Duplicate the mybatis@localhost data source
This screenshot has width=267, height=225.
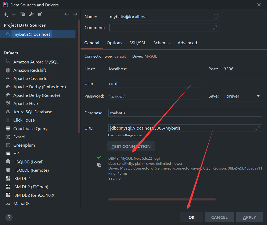coord(22,14)
